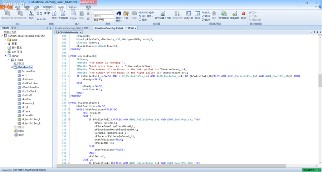Open the 数据声明 dropdown list

(x=112, y=20)
